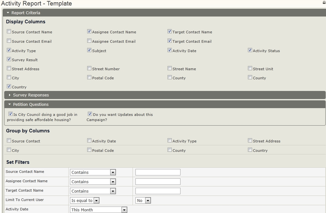Collapse the Report Criteria section
Viewport: 326px width, 213px height.
[8, 13]
